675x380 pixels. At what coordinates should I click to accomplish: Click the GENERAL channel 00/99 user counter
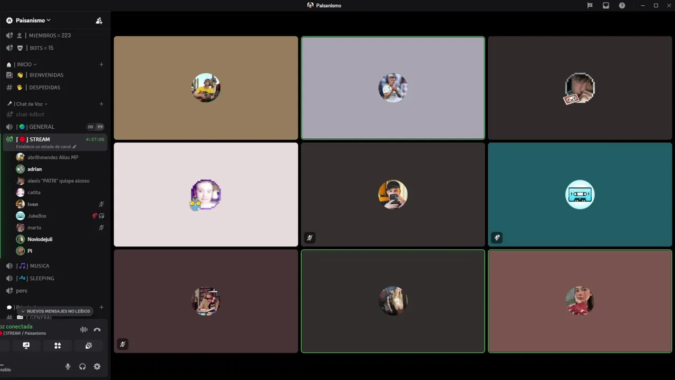point(95,127)
